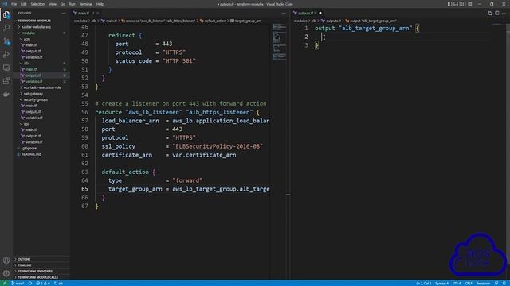The image size is (510, 286).
Task: Collapse the acm folder
Action: point(26,39)
